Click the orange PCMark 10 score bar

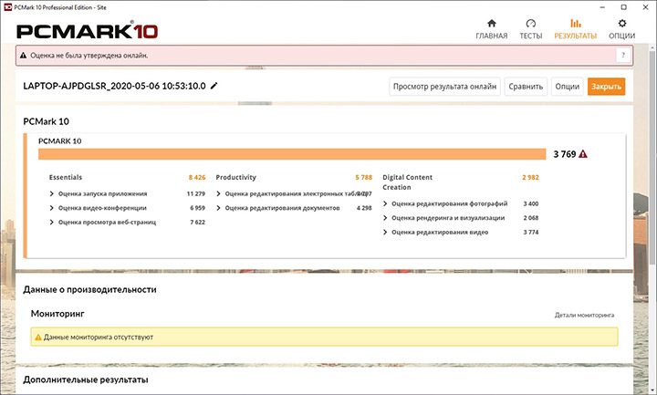(292, 154)
